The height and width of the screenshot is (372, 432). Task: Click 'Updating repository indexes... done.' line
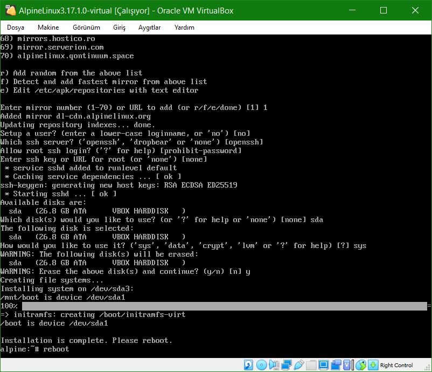(x=78, y=125)
